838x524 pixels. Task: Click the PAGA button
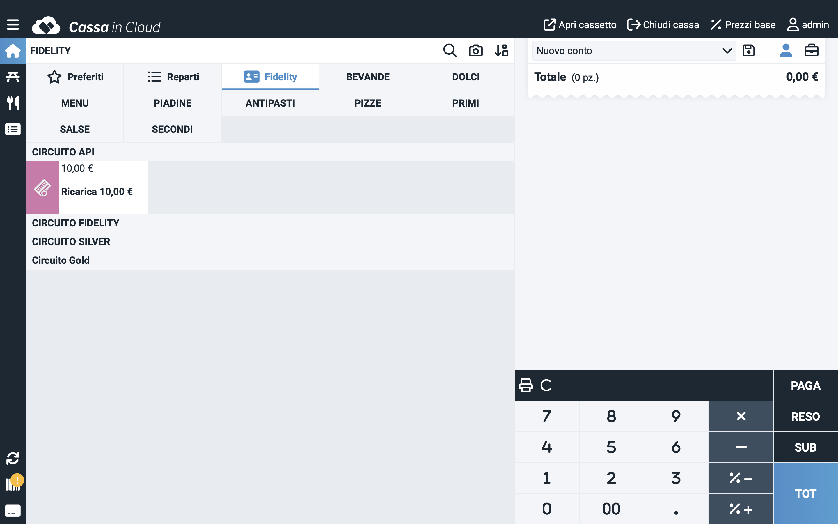(805, 385)
